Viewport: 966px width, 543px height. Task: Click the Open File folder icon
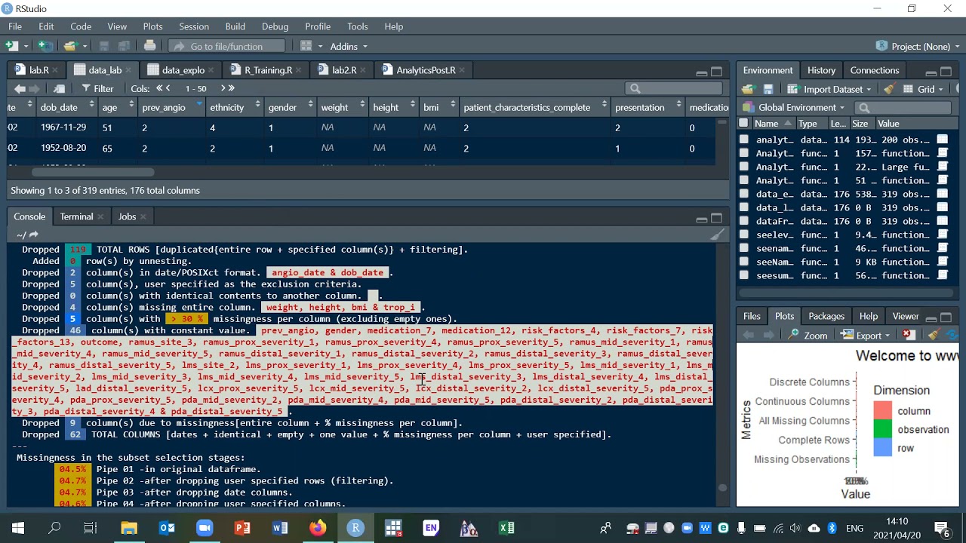tap(70, 46)
